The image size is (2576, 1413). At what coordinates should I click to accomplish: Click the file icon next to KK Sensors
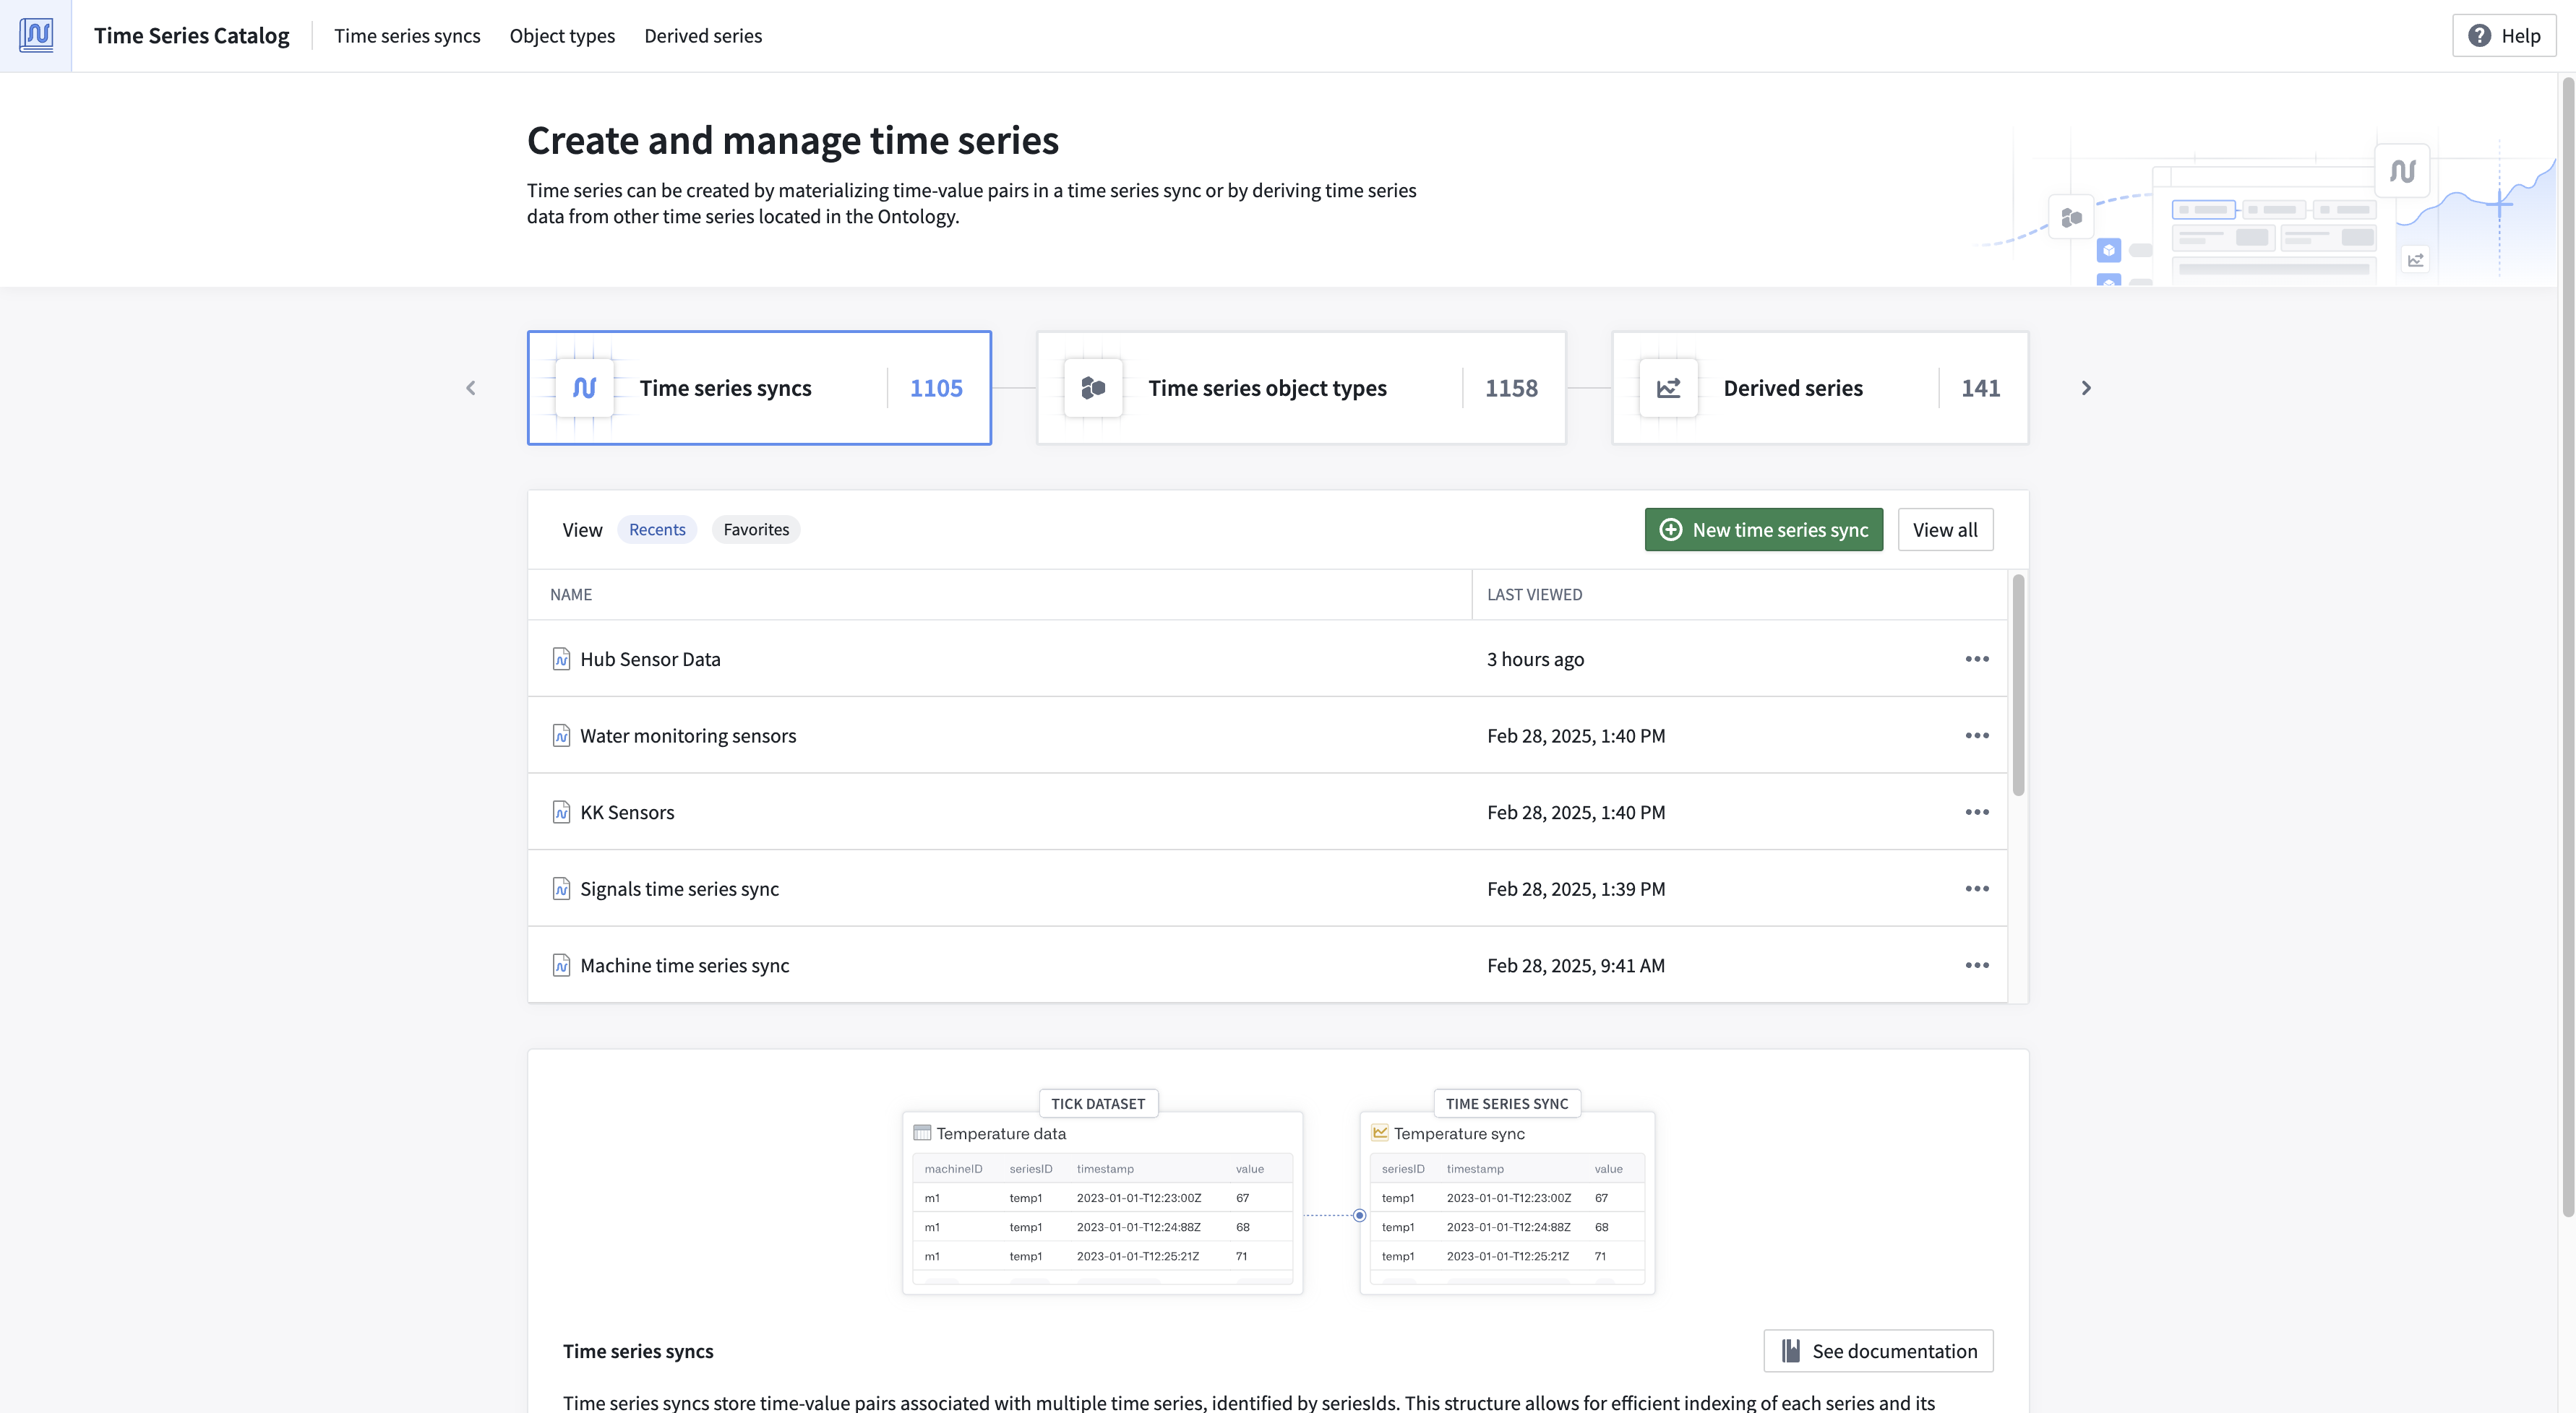coord(561,813)
